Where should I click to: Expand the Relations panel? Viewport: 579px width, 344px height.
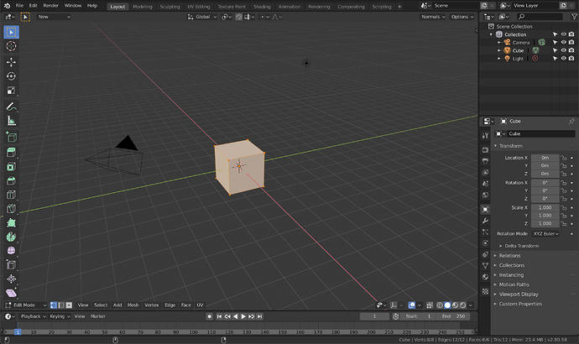(x=509, y=255)
